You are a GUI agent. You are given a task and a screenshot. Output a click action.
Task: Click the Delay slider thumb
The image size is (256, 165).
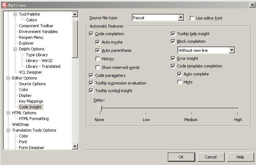99,108
